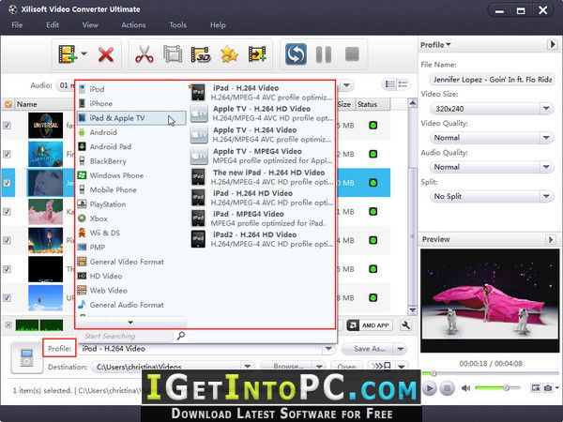Choose iPad - MPEG4 Video profile

click(262, 219)
